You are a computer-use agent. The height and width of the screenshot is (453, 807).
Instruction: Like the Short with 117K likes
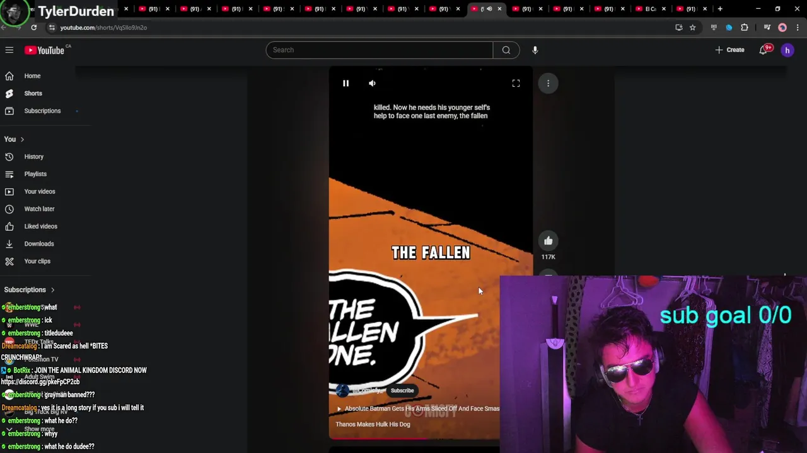click(548, 241)
